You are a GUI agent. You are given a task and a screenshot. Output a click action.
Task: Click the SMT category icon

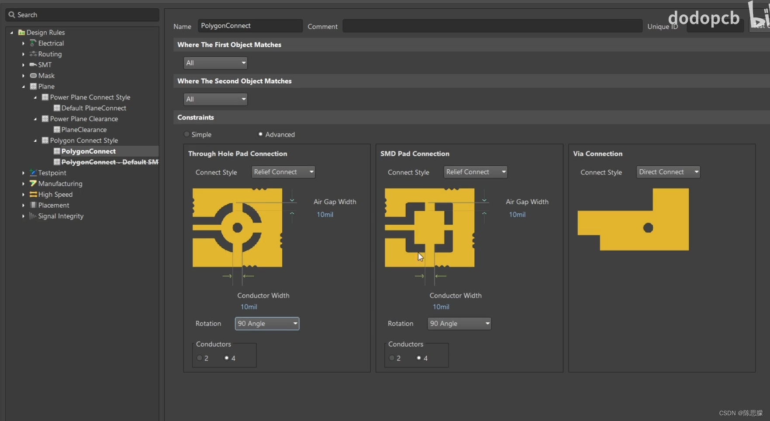[x=33, y=65]
